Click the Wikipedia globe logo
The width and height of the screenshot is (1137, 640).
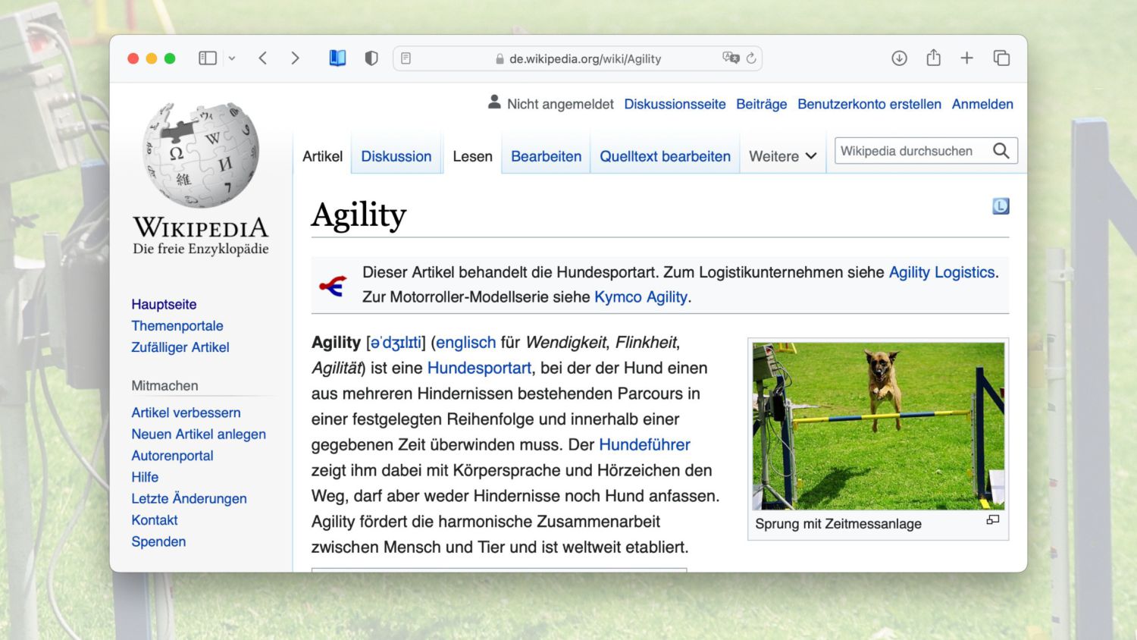202,155
